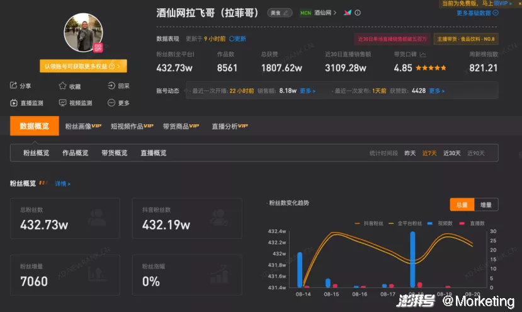The height and width of the screenshot is (312, 522).
Task: Click the 回采 recollect icon
Action: click(x=111, y=86)
